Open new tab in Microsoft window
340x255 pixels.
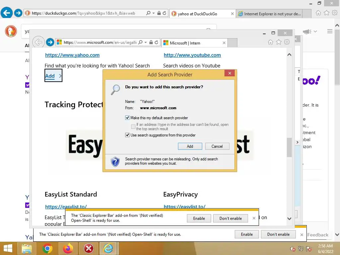232,43
